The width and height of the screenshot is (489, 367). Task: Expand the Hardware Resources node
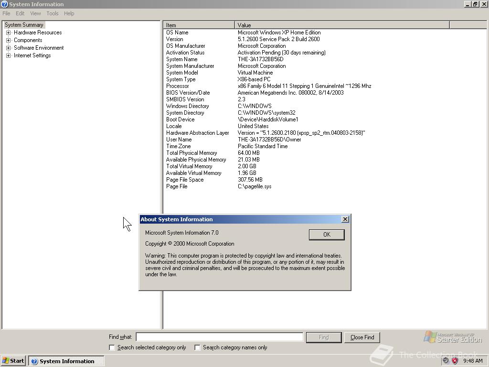pyautogui.click(x=9, y=32)
